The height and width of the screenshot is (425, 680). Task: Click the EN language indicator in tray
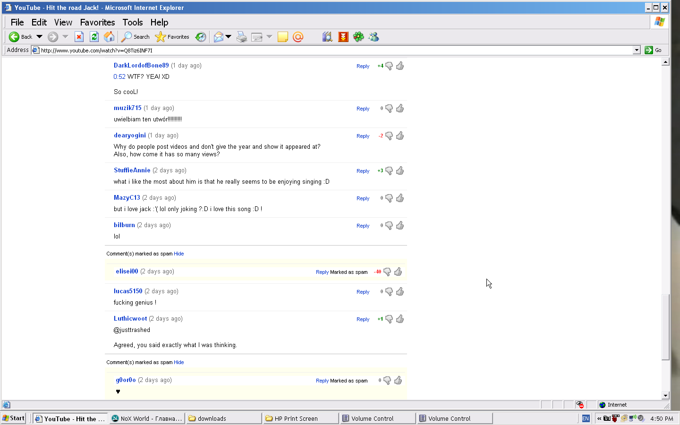(586, 418)
